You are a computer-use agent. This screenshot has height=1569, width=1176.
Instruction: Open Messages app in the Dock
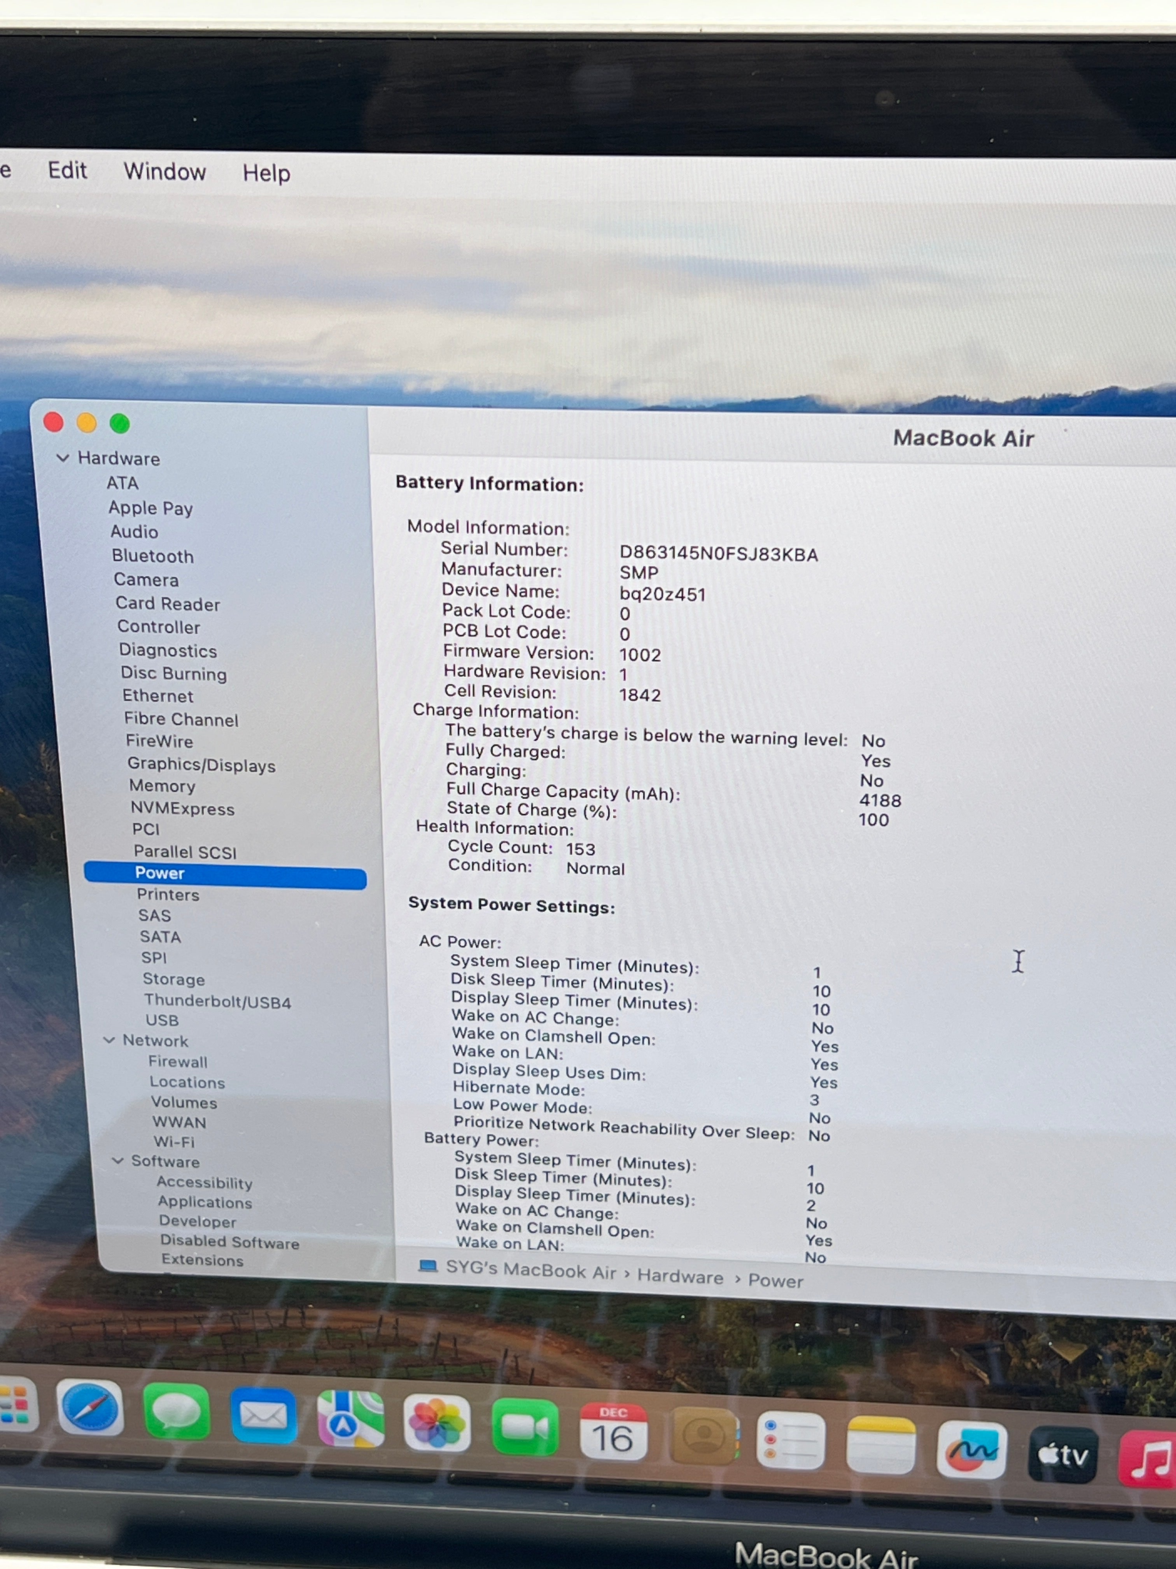(x=177, y=1411)
